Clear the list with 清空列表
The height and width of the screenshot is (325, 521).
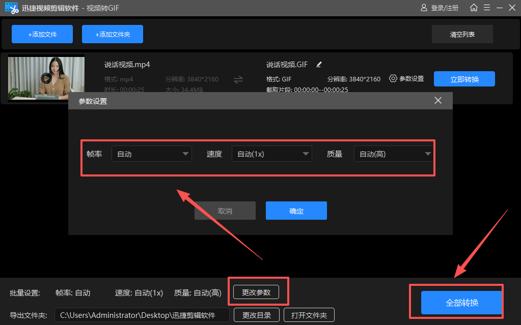tap(461, 34)
